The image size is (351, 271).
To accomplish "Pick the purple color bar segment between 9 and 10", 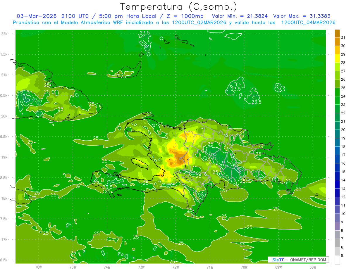I will 337,218.
